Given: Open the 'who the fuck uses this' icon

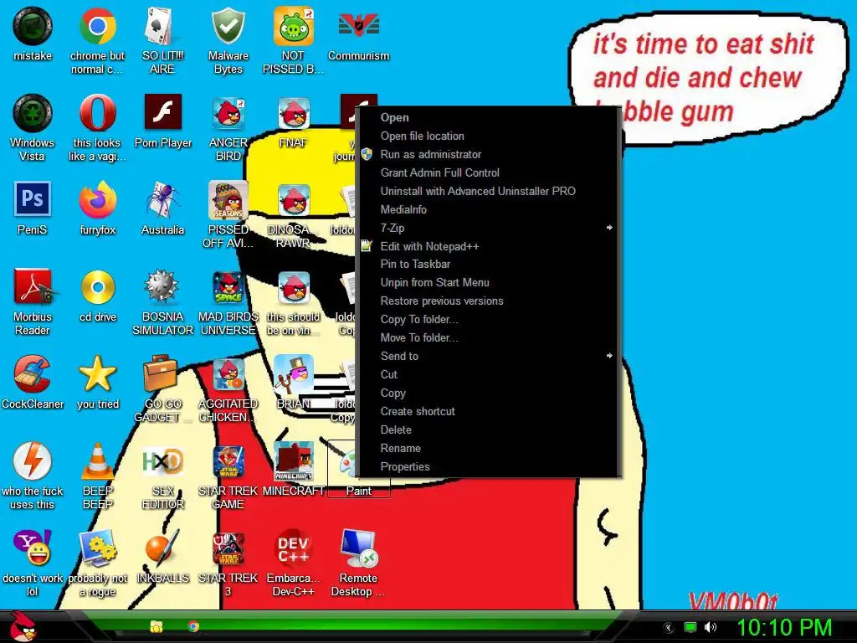Looking at the screenshot, I should point(33,476).
